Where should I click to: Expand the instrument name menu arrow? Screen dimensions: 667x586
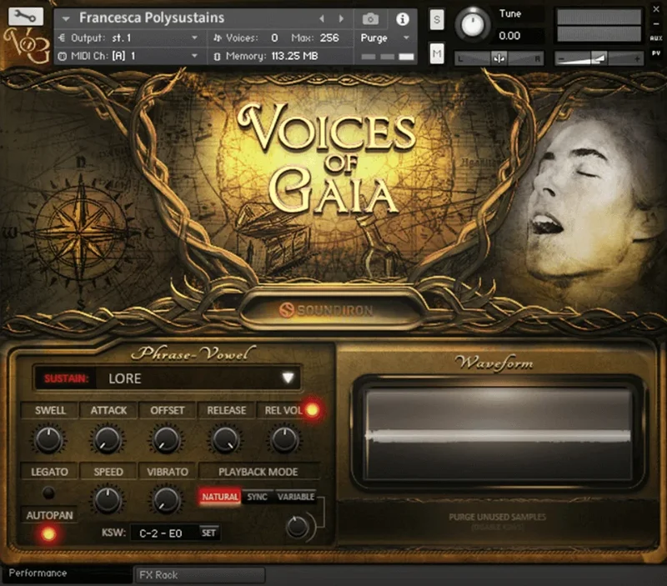[66, 18]
